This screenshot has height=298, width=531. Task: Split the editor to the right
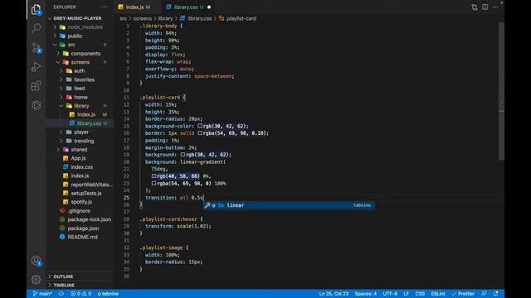point(485,7)
